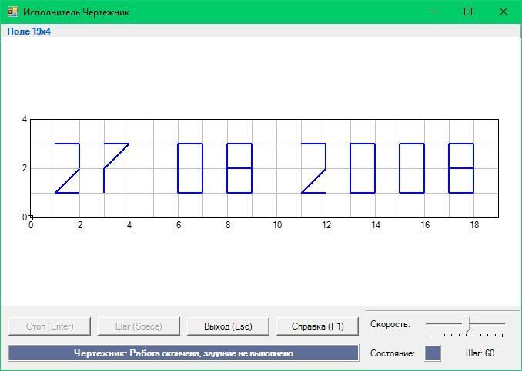
Task: Click the x-axis label 16
Action: click(x=425, y=225)
